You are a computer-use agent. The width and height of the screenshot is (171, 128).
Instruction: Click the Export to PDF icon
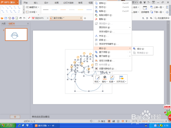click(x=10, y=18)
